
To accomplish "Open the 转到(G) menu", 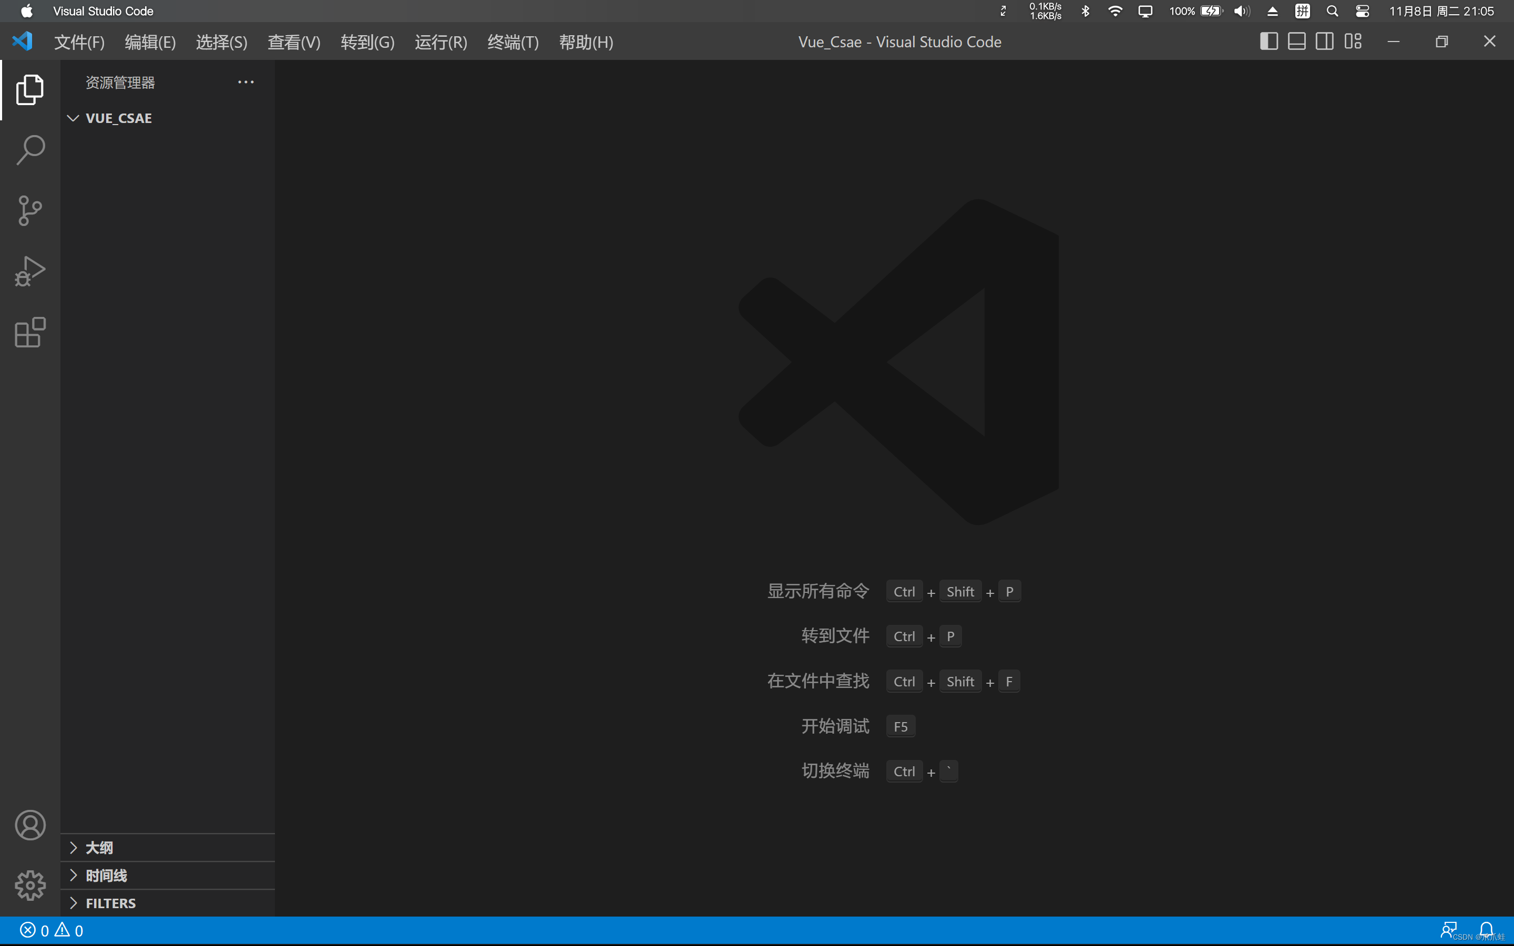I will tap(367, 42).
